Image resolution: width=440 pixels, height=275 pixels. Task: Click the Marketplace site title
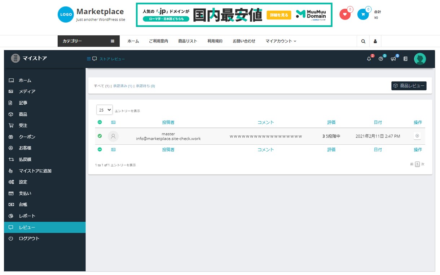(x=100, y=12)
